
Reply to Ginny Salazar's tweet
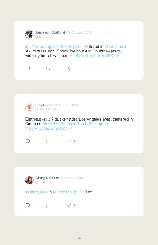(x=28, y=205)
